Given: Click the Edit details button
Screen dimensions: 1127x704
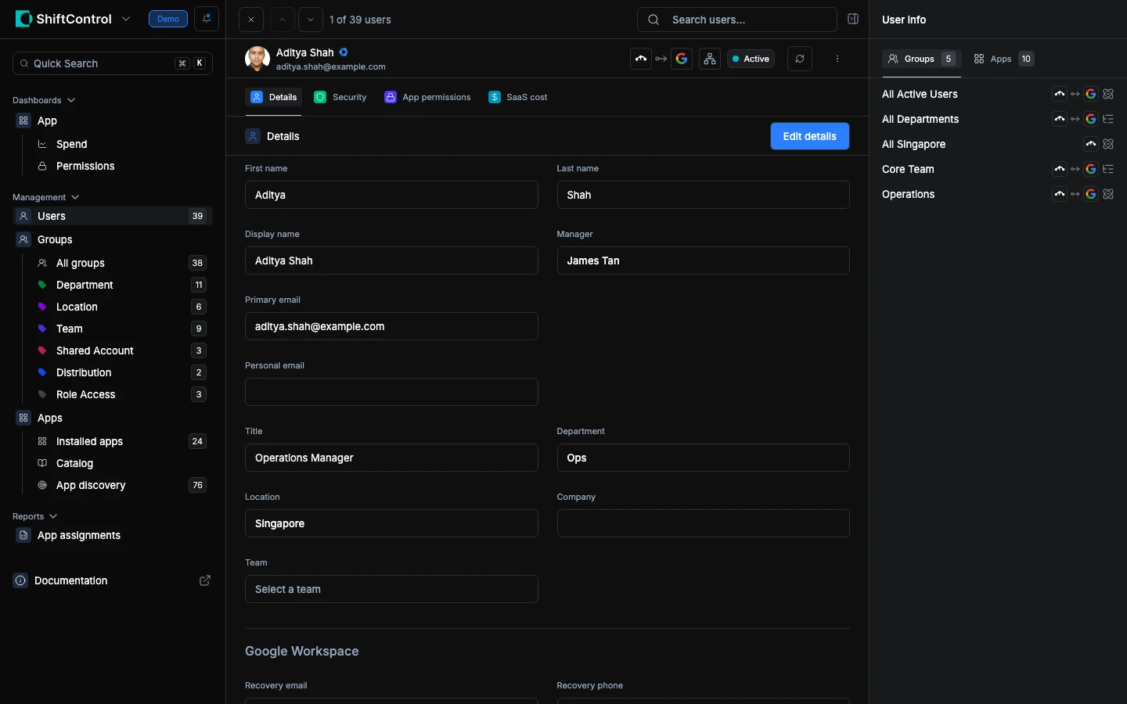Looking at the screenshot, I should (x=809, y=136).
